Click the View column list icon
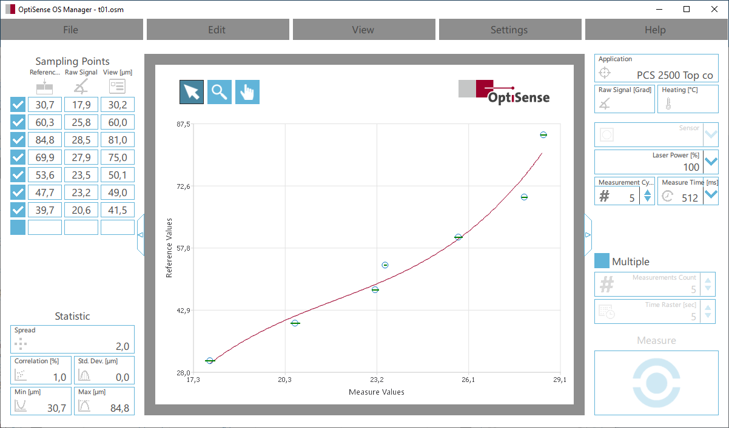The width and height of the screenshot is (729, 428). pos(117,87)
